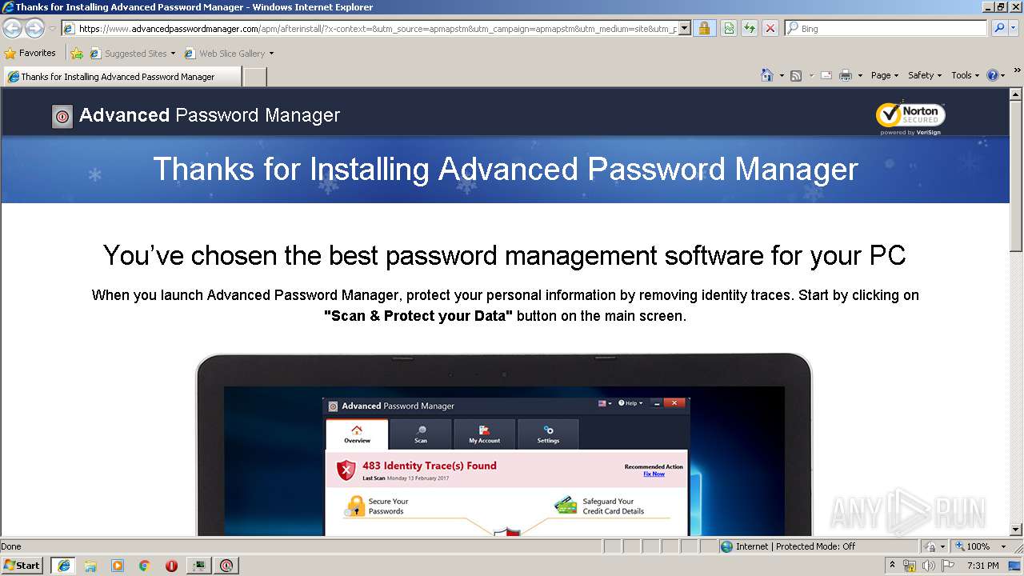Screen dimensions: 1024x576
Task: Expand the Home button dropdown arrow
Action: pos(782,75)
